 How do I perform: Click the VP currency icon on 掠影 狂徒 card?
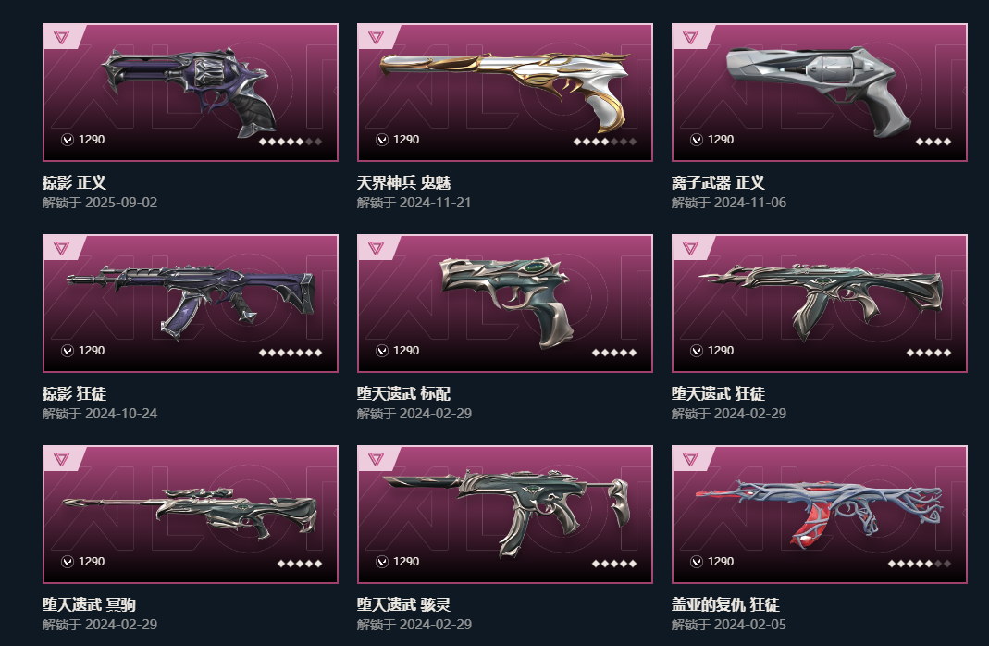(x=68, y=351)
